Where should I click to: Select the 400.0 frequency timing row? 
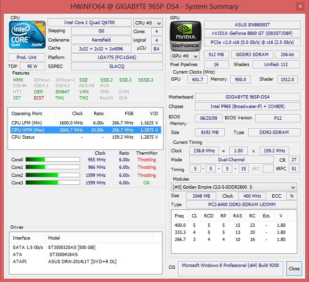tap(234, 225)
